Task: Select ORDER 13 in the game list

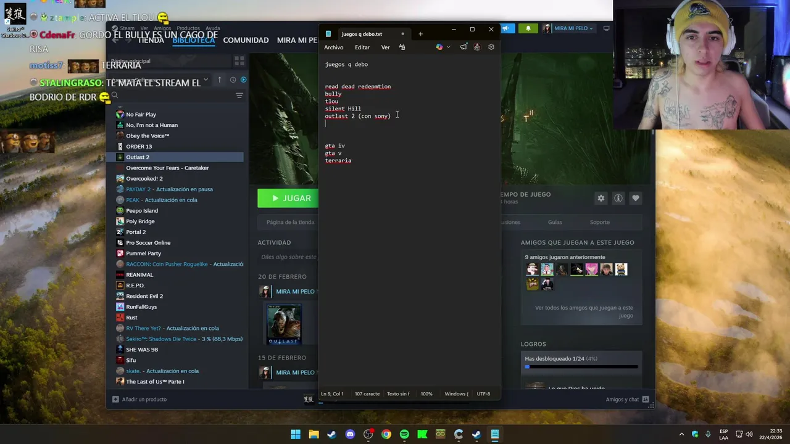Action: tap(139, 146)
